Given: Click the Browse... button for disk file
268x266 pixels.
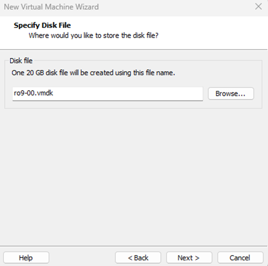Looking at the screenshot, I should 231,93.
